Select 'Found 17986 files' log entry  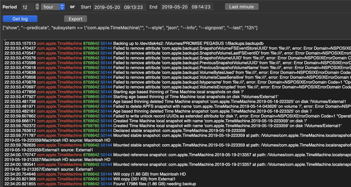point(154,184)
